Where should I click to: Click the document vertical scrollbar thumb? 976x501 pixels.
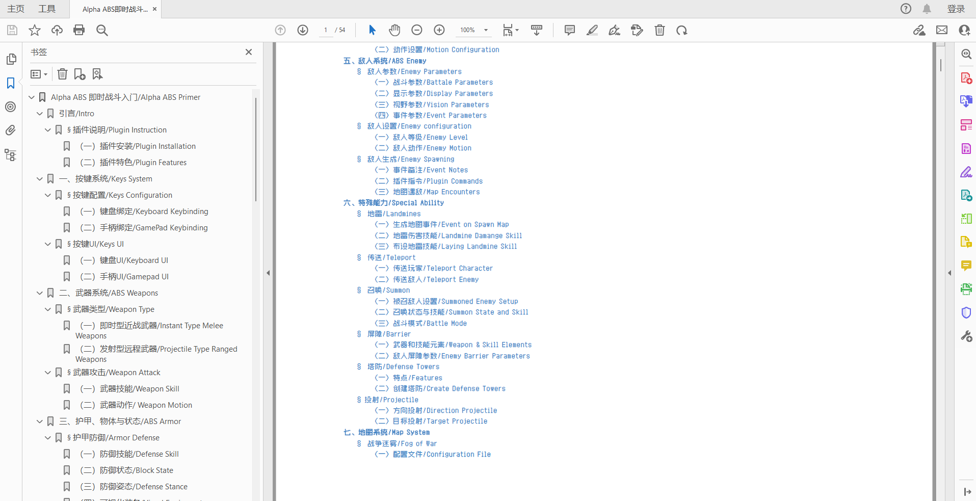tap(941, 65)
